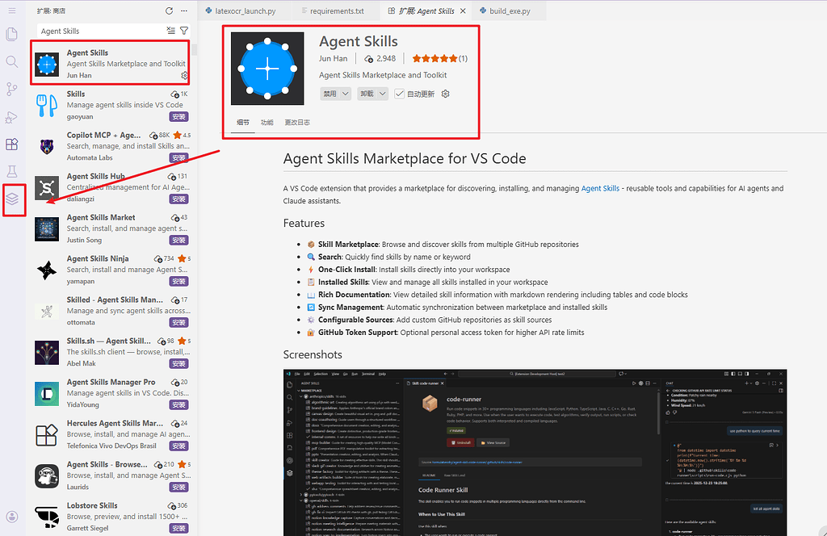Open the extensions filter funnel icon
The height and width of the screenshot is (536, 827).
(184, 31)
